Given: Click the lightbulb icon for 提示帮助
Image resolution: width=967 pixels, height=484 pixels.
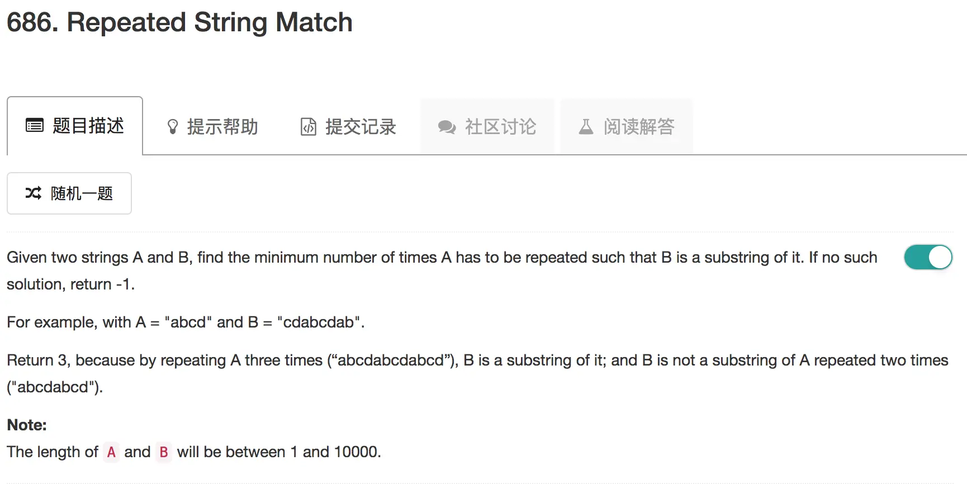Looking at the screenshot, I should [x=173, y=127].
